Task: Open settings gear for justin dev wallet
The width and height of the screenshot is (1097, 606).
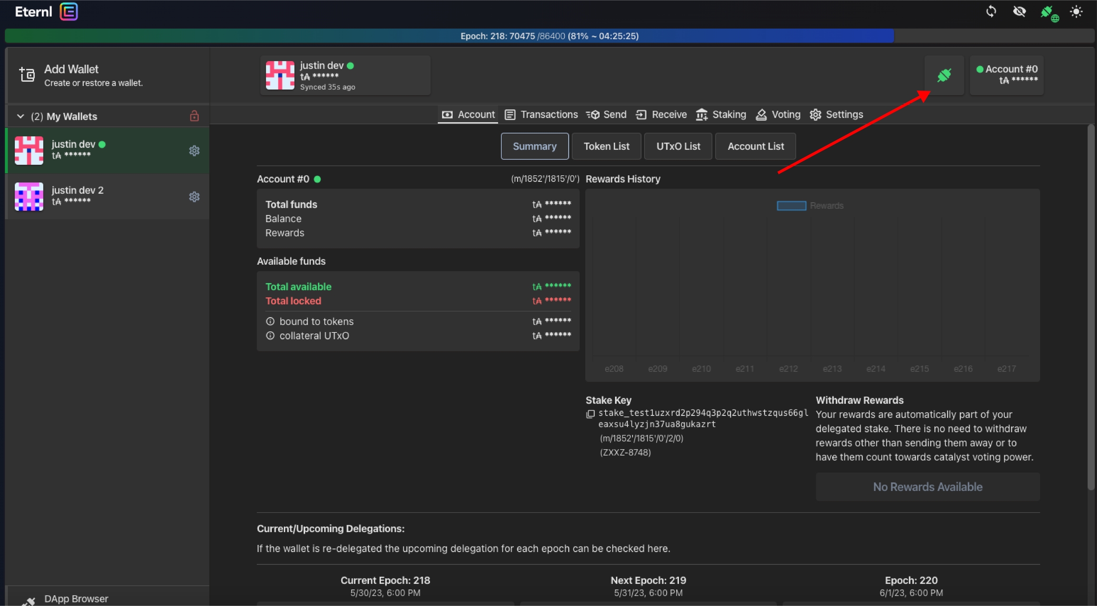Action: 194,151
